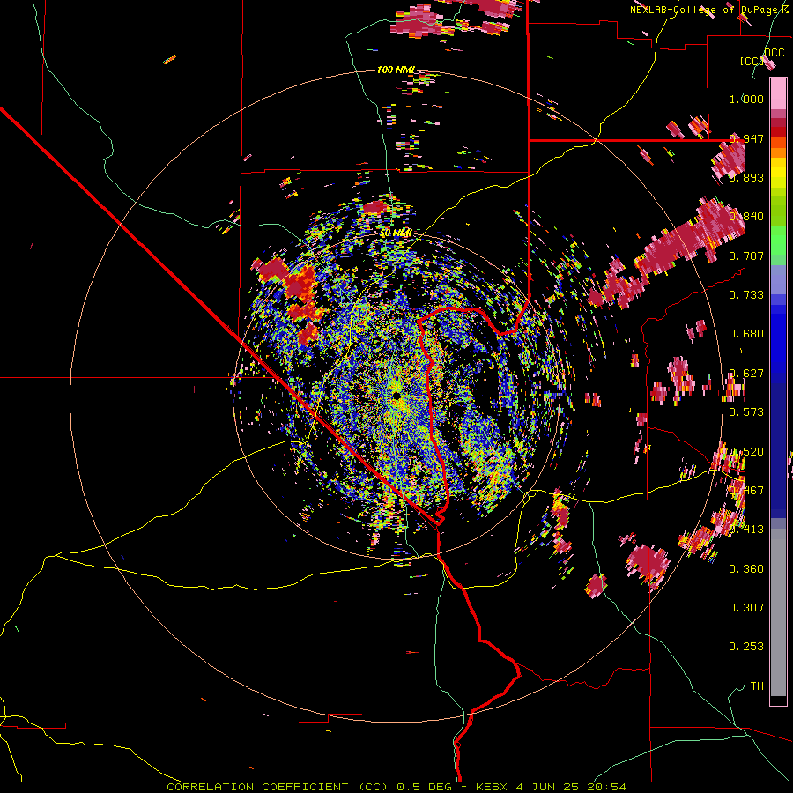Click the 50 NMI range ring label
This screenshot has width=793, height=793.
(396, 233)
